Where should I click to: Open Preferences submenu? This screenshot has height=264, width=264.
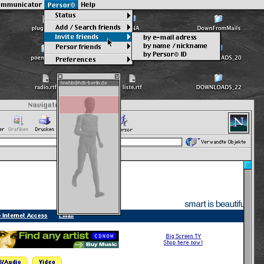pyautogui.click(x=88, y=59)
